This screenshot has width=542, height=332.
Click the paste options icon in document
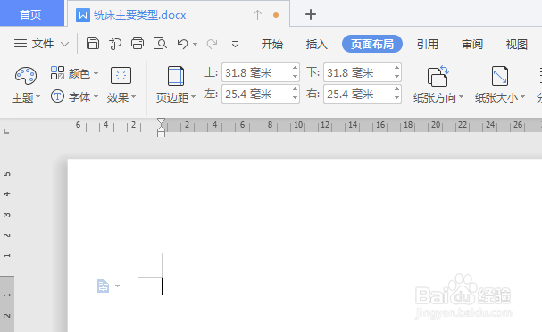(x=103, y=286)
